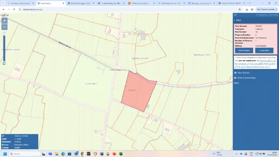Click the Add to Basket button
Viewport: 279px width, 157px height.
tap(244, 50)
